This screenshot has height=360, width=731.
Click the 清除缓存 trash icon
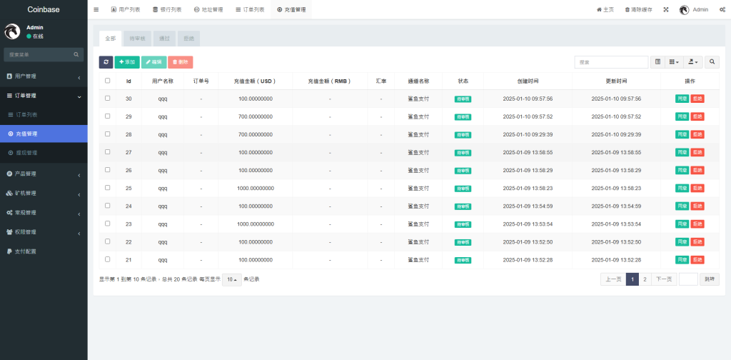tap(627, 9)
